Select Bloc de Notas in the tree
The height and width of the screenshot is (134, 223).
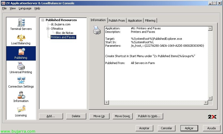[x=65, y=33]
